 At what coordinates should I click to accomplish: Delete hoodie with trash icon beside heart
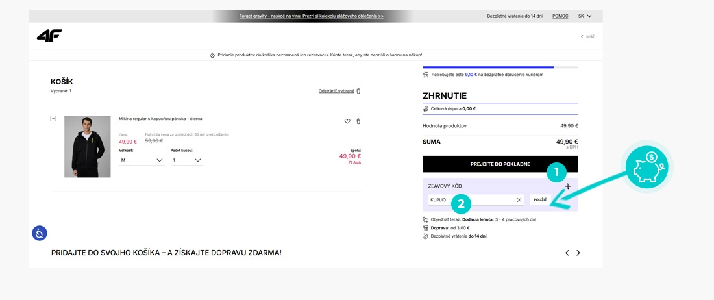coord(358,121)
